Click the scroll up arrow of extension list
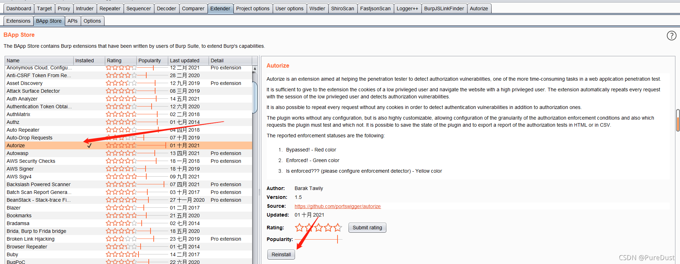Screen dimensions: 680x264 (x=255, y=68)
